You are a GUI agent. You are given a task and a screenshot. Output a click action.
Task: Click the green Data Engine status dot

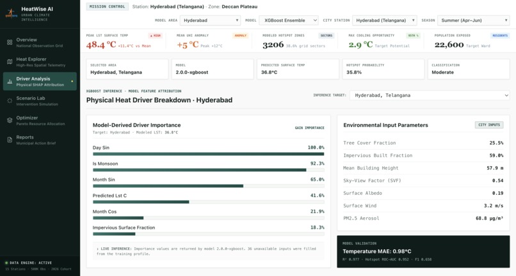click(6, 263)
